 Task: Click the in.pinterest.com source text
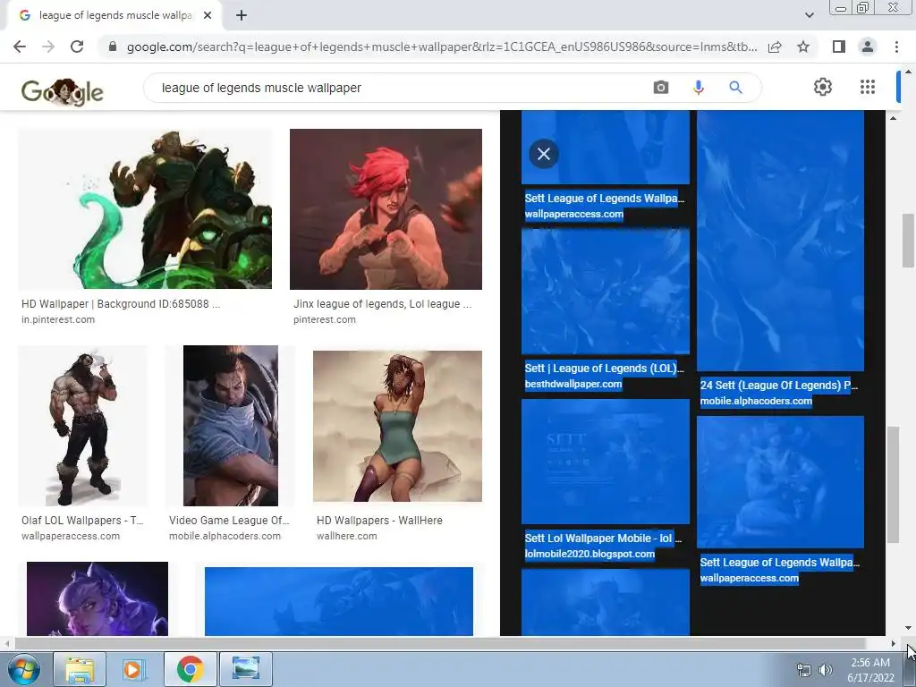[x=58, y=319]
